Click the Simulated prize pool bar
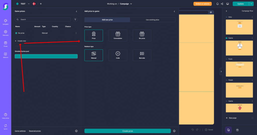 (x=46, y=56)
